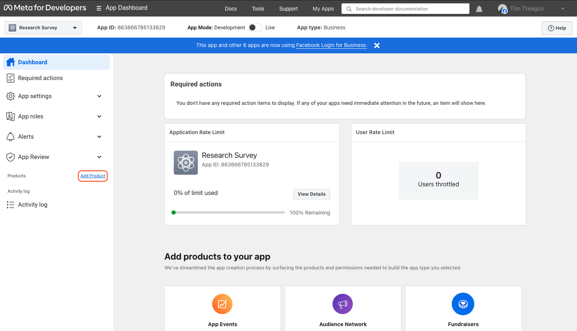Open the account dropdown arrow next to Tim Treagus

coord(563,9)
